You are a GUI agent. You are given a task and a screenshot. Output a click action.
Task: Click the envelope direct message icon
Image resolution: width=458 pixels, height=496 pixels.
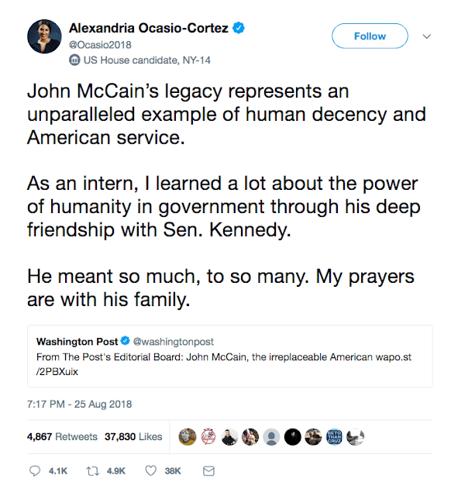(208, 471)
